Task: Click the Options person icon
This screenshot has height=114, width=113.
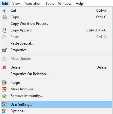Action: (4, 111)
